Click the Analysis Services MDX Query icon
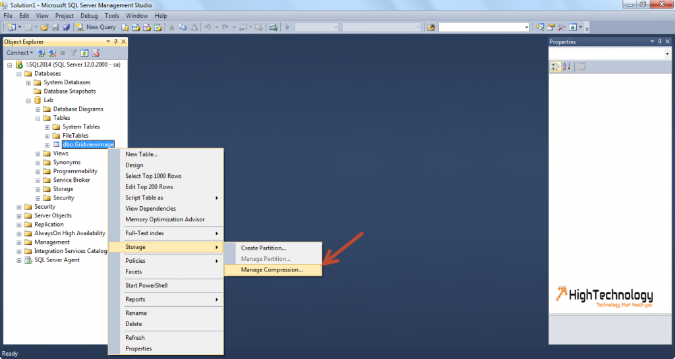 (x=136, y=27)
